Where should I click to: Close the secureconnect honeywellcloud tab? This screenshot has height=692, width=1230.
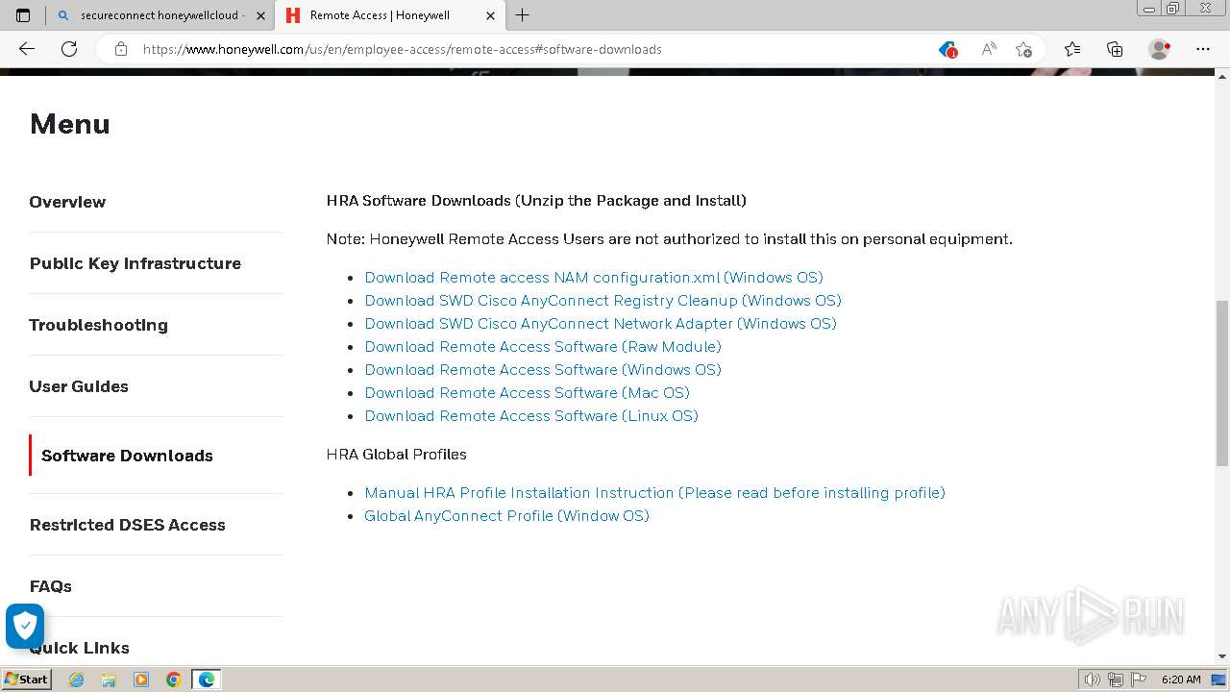[260, 15]
